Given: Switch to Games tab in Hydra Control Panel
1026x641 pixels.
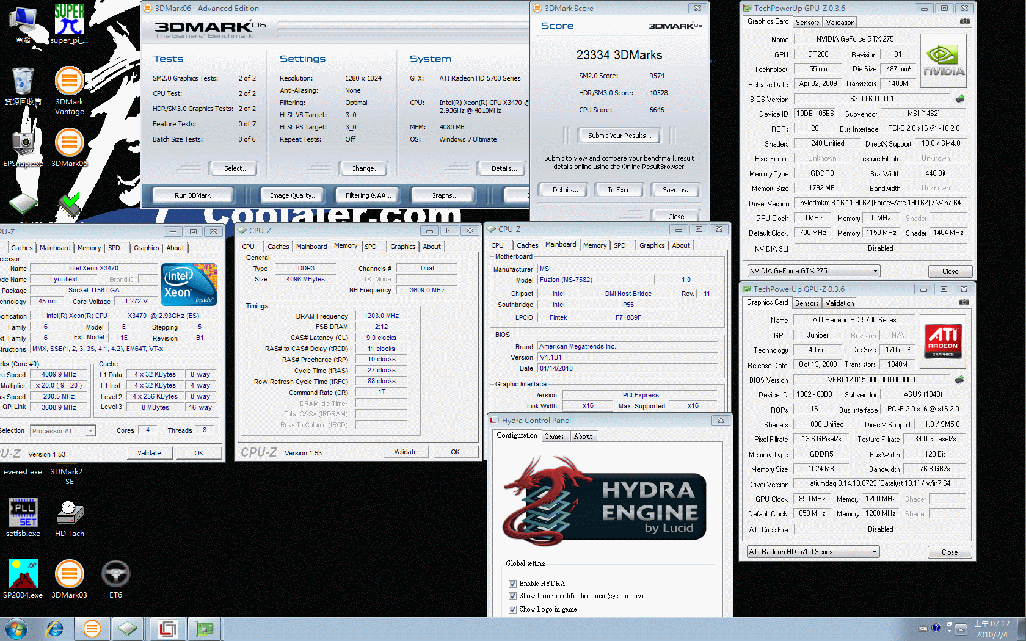Looking at the screenshot, I should [x=554, y=436].
